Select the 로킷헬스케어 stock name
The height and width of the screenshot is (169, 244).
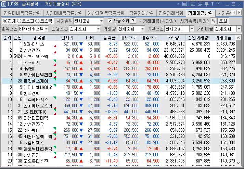[36, 81]
